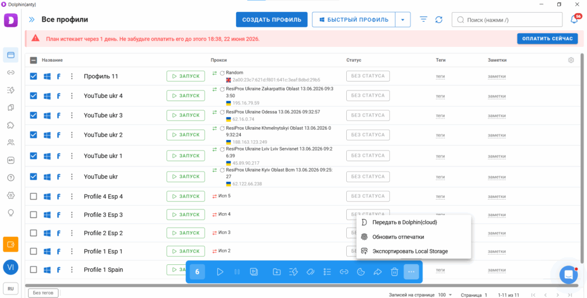
Task: Toggle the select-all checkbox in header
Action: 33,60
